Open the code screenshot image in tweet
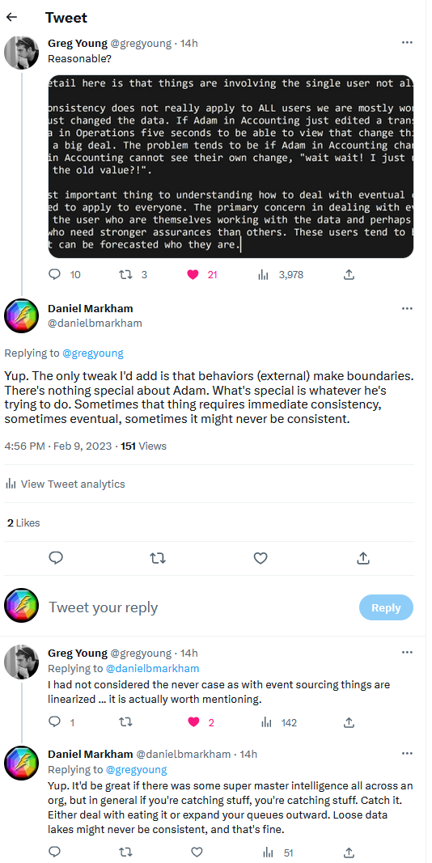Viewport: 432px width, 863px height. click(x=231, y=167)
